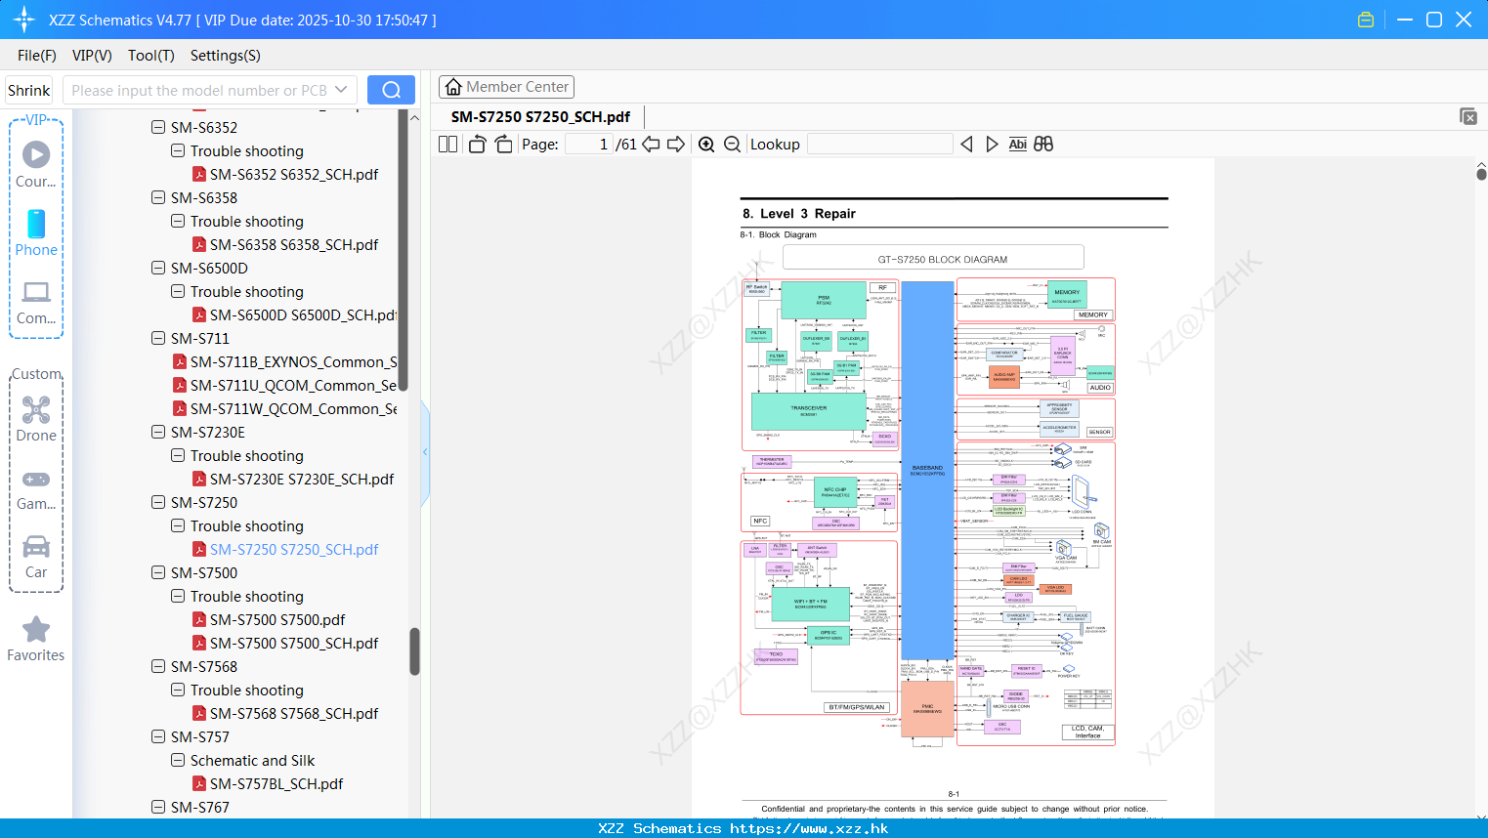This screenshot has width=1488, height=838.
Task: Toggle the Abi match-case text option
Action: [x=1018, y=144]
